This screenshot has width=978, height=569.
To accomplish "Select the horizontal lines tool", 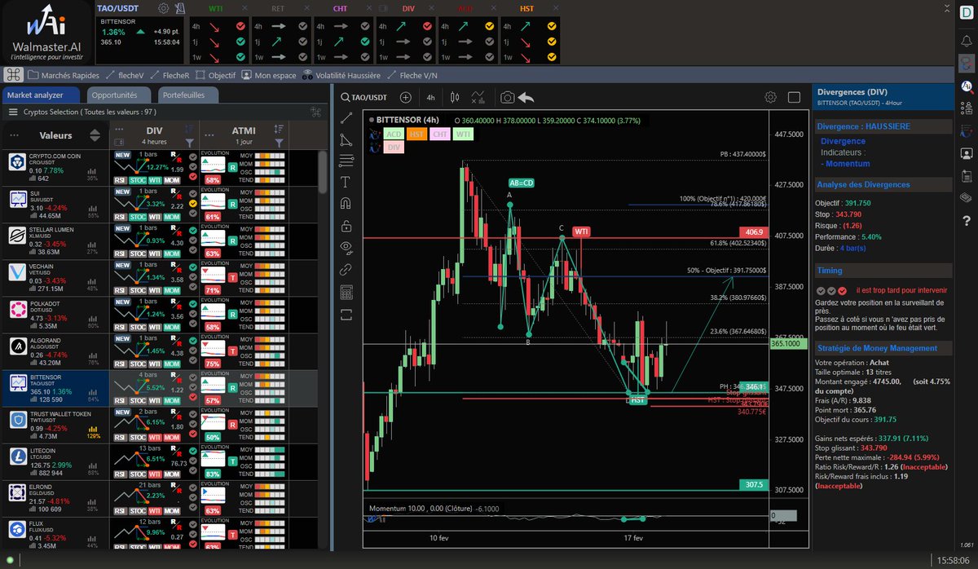I will click(x=346, y=161).
